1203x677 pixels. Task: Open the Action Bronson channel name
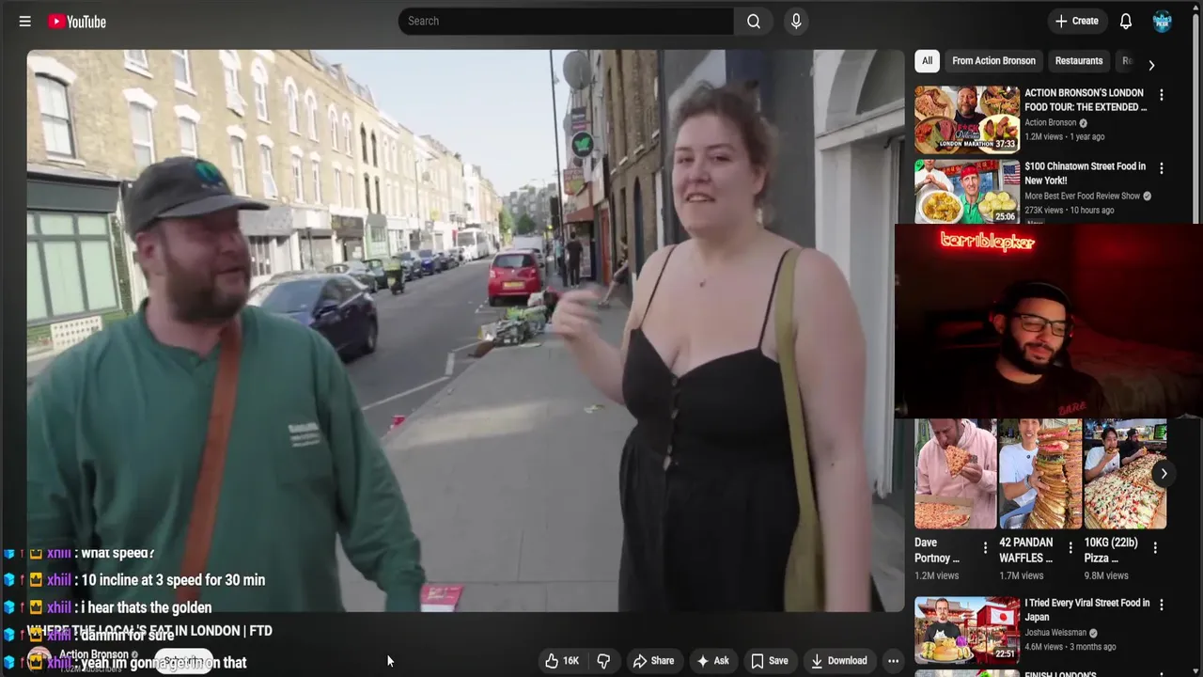pos(94,654)
